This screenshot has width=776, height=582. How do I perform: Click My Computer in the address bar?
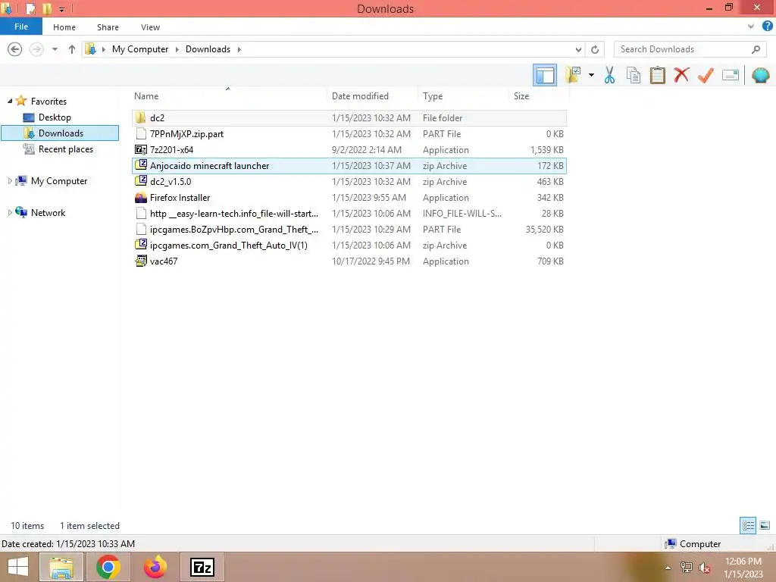point(140,49)
